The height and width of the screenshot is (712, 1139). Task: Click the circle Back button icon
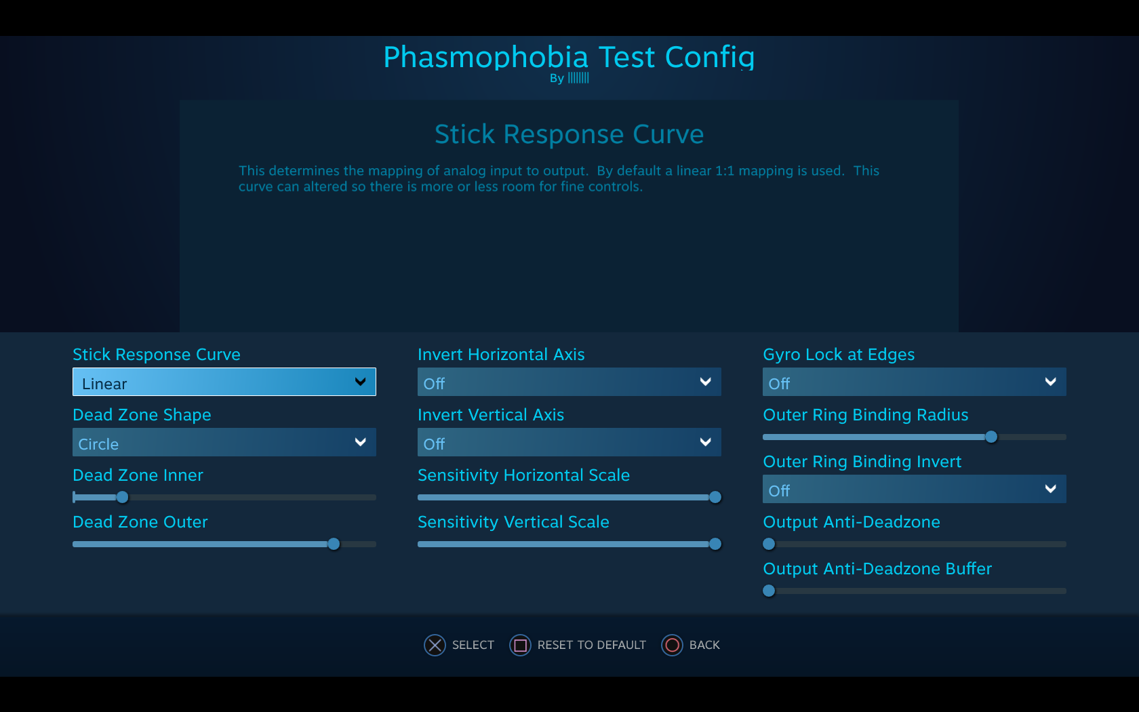(672, 645)
